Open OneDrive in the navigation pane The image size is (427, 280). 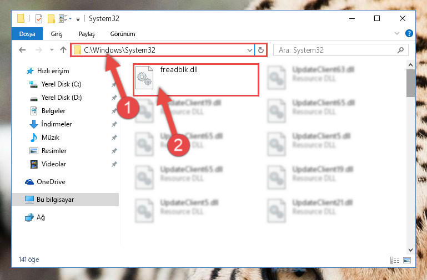[51, 182]
